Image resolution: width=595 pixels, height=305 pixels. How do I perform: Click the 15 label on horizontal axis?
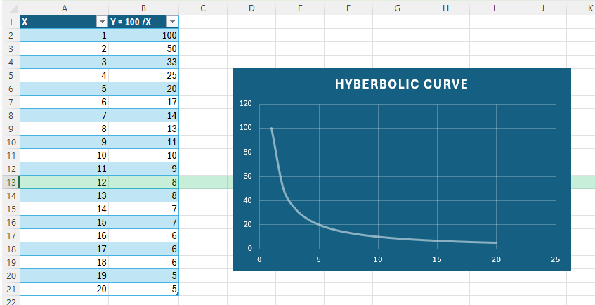tap(437, 260)
